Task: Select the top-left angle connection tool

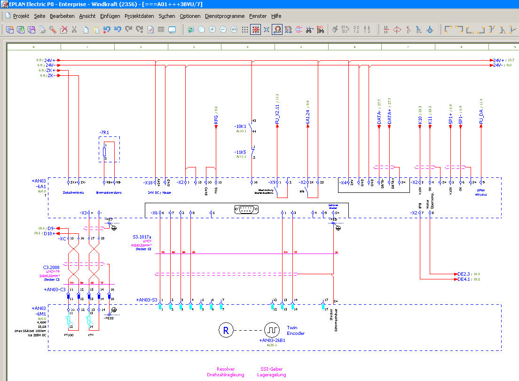Action: (448, 30)
